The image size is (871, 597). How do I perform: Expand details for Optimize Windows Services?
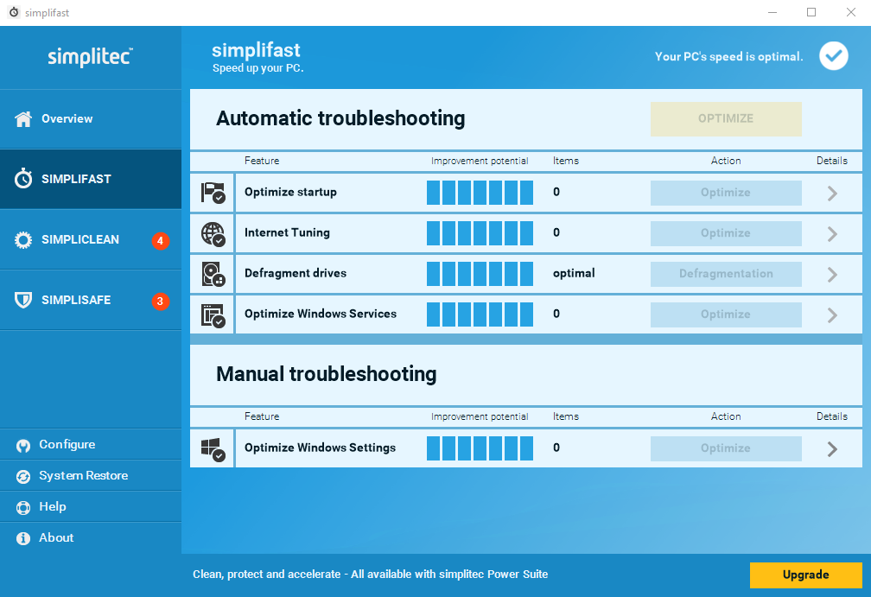click(832, 314)
